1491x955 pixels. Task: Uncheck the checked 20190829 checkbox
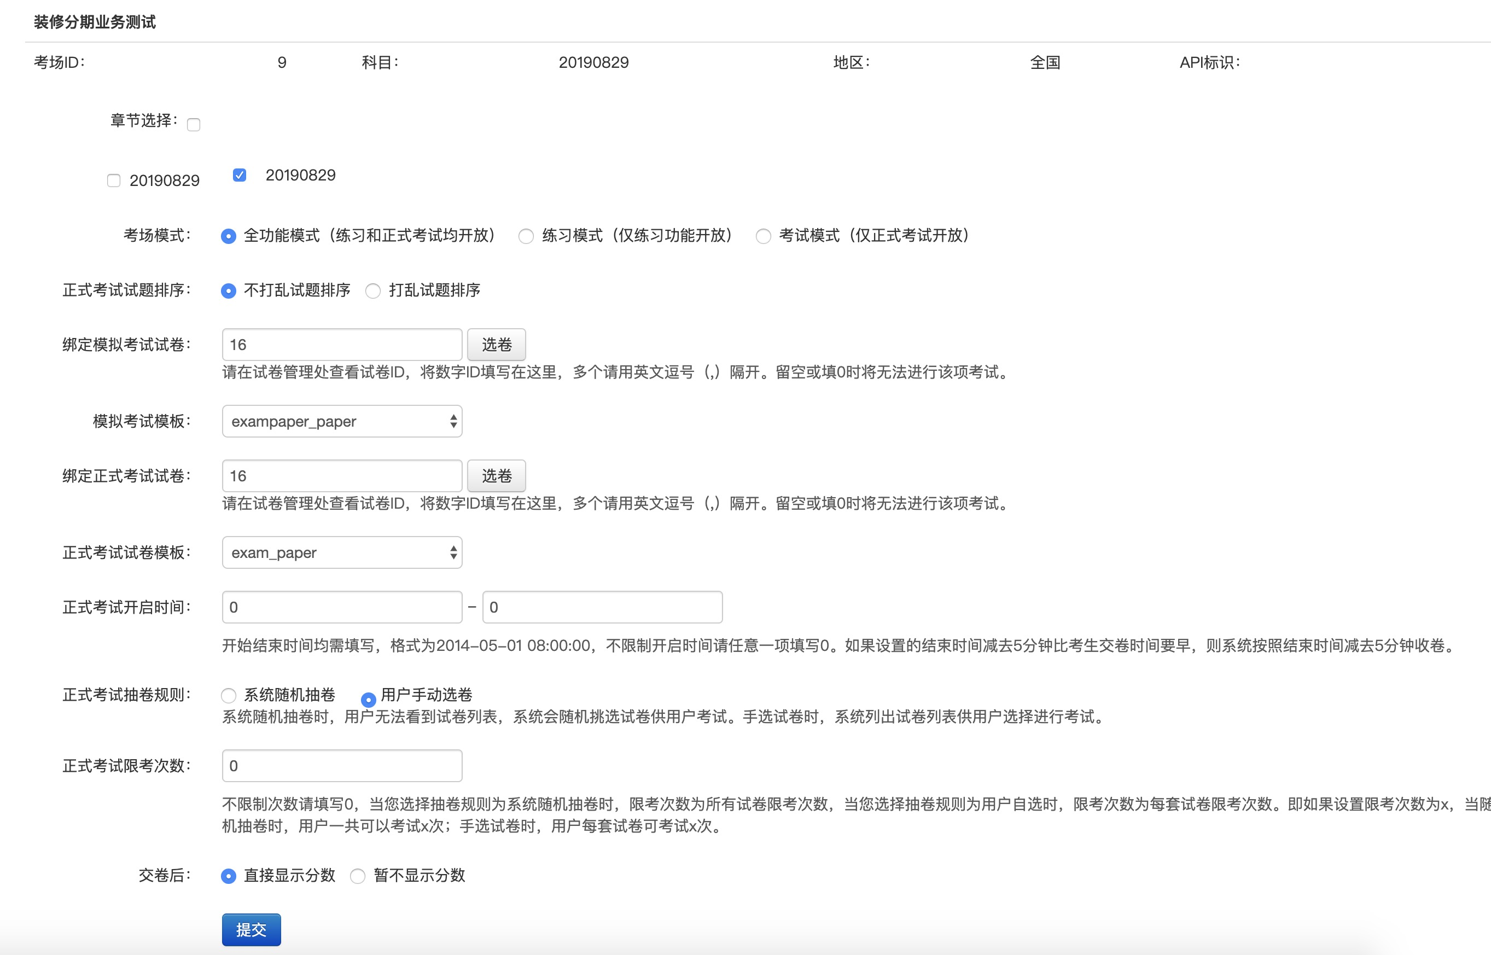coord(240,175)
